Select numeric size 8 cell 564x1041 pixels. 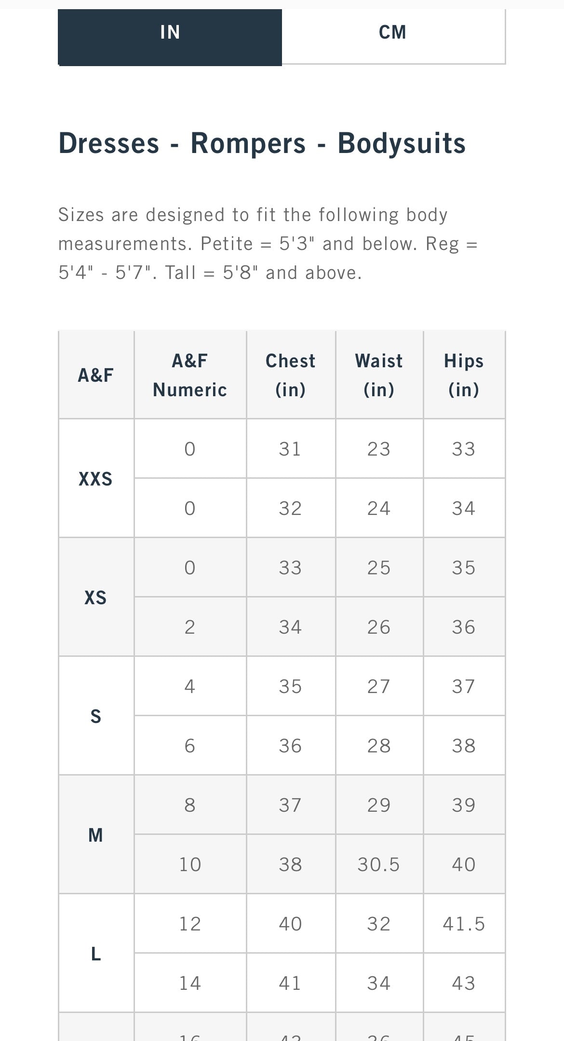[190, 805]
